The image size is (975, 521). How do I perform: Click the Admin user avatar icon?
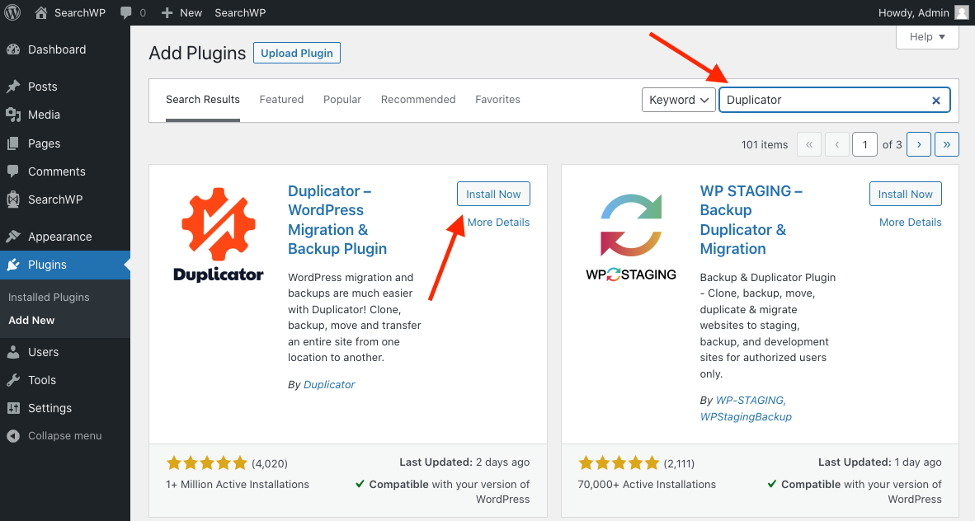(961, 12)
